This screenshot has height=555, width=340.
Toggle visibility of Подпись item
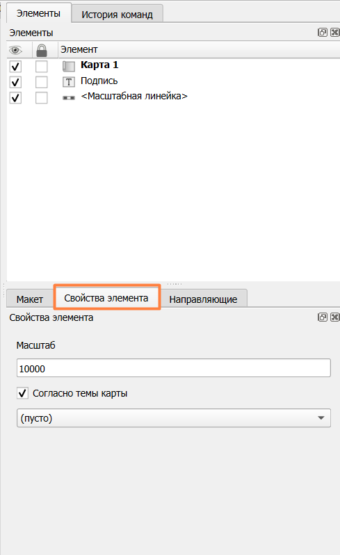15,82
